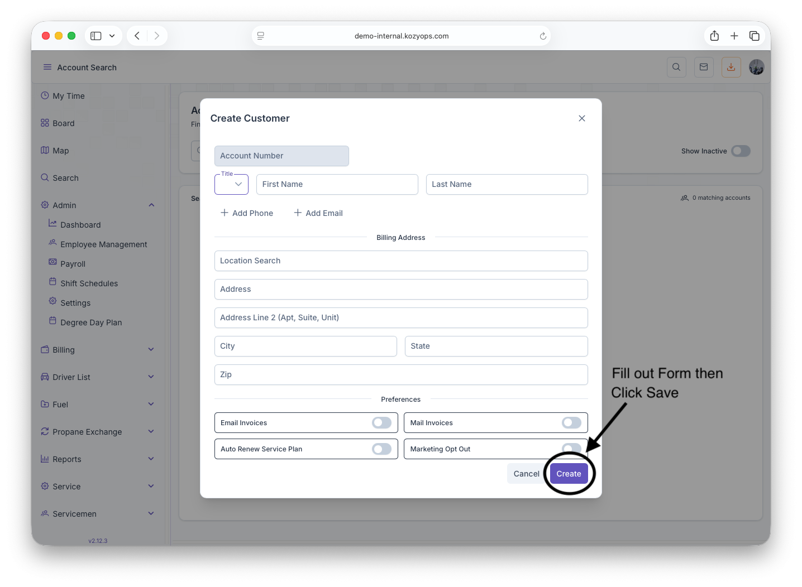802x587 pixels.
Task: Open a new browser tab with plus icon
Action: click(x=734, y=36)
